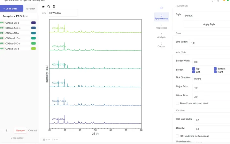Viewport: 230px width, 144px height.
Task: Select the magnifier zoom tool
Action: pyautogui.click(x=49, y=6)
